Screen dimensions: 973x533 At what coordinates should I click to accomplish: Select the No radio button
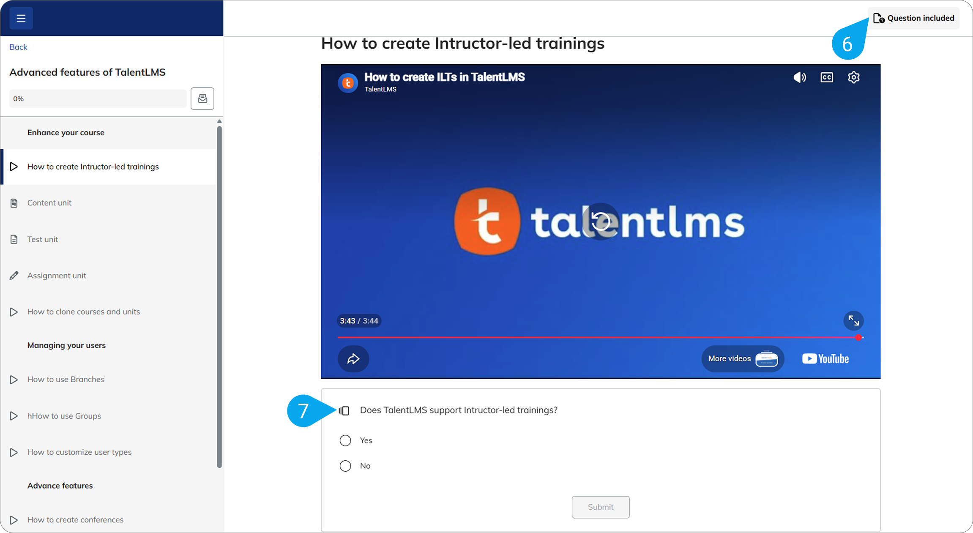pos(345,466)
